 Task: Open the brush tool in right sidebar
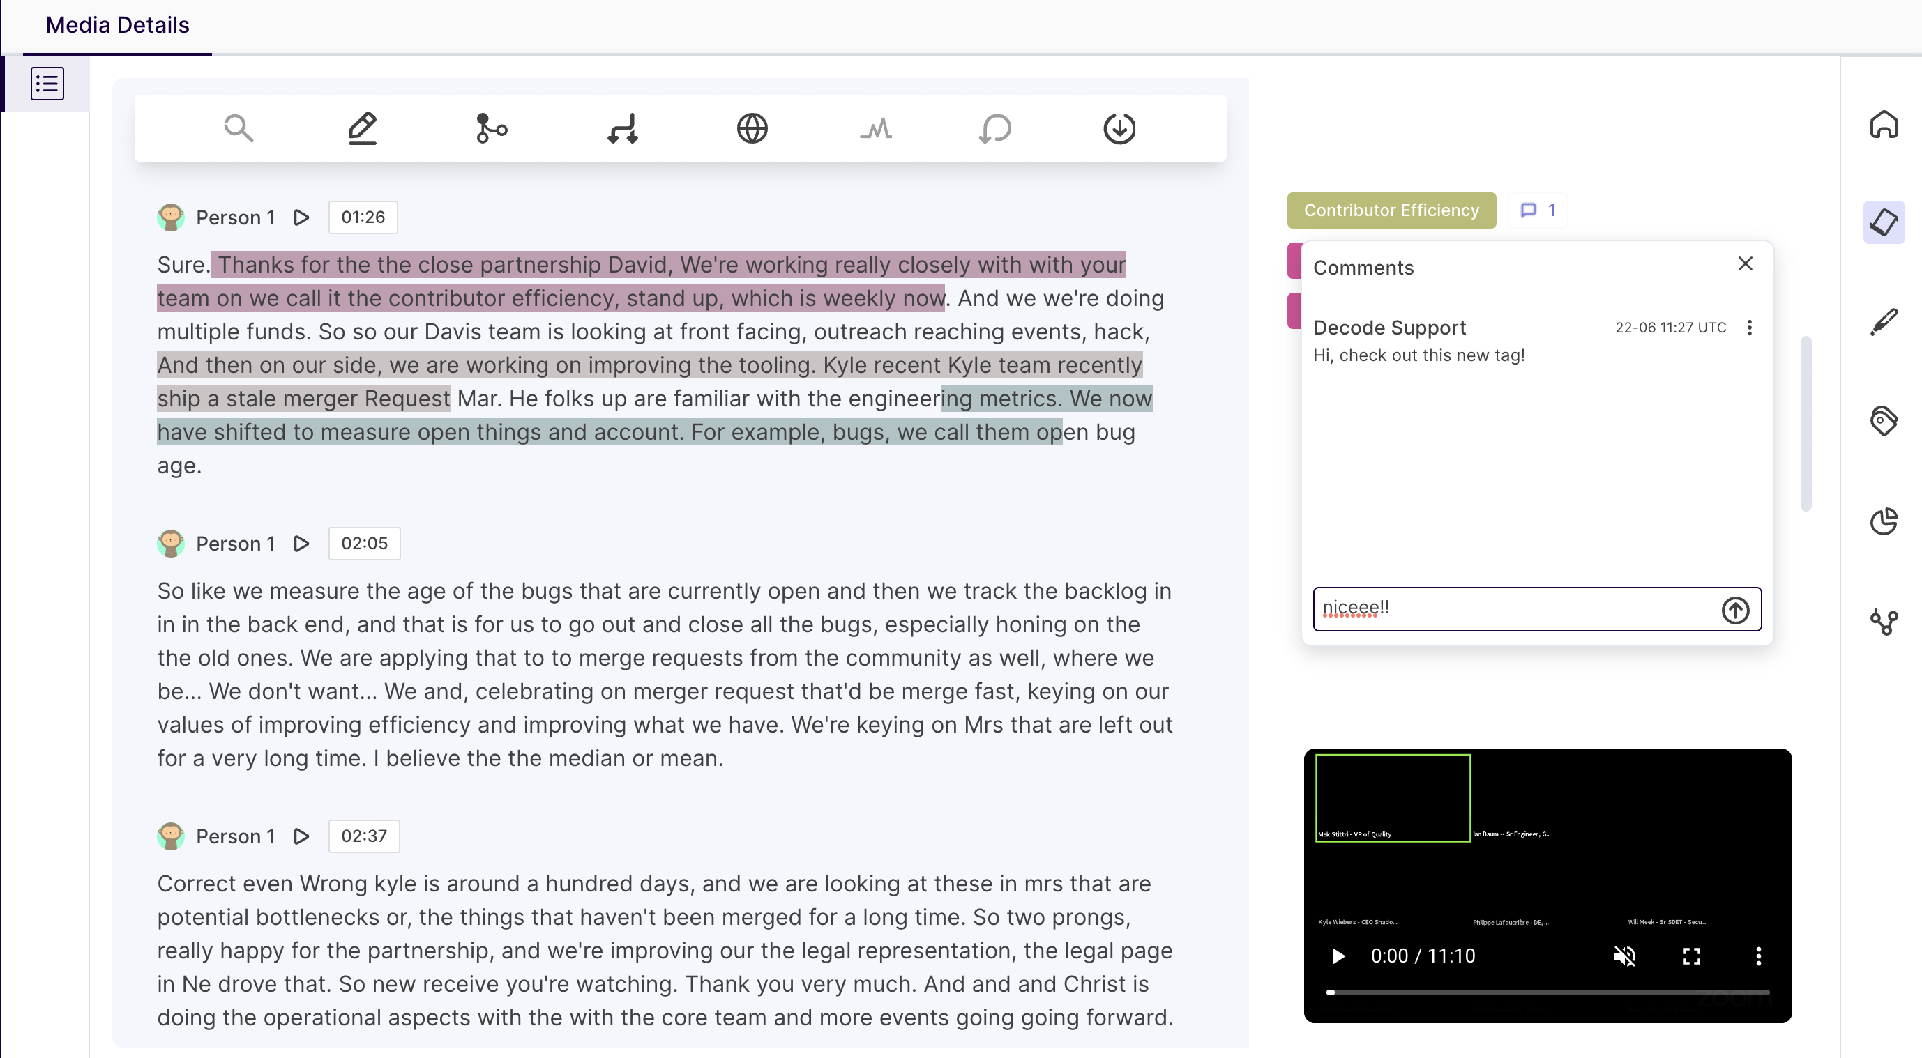click(x=1883, y=321)
